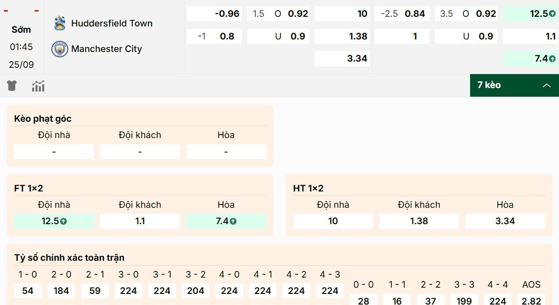The image size is (559, 305).
Task: Open the match statistics chart icon
Action: [x=38, y=85]
